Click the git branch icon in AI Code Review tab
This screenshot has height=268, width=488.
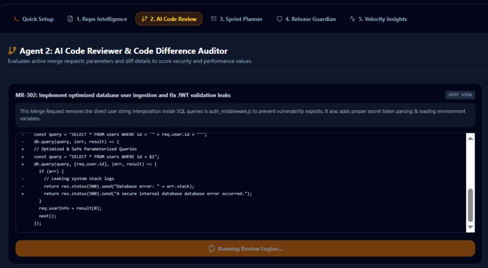145,19
